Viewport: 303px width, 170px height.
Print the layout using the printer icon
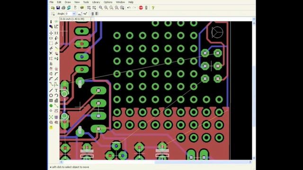point(63,8)
